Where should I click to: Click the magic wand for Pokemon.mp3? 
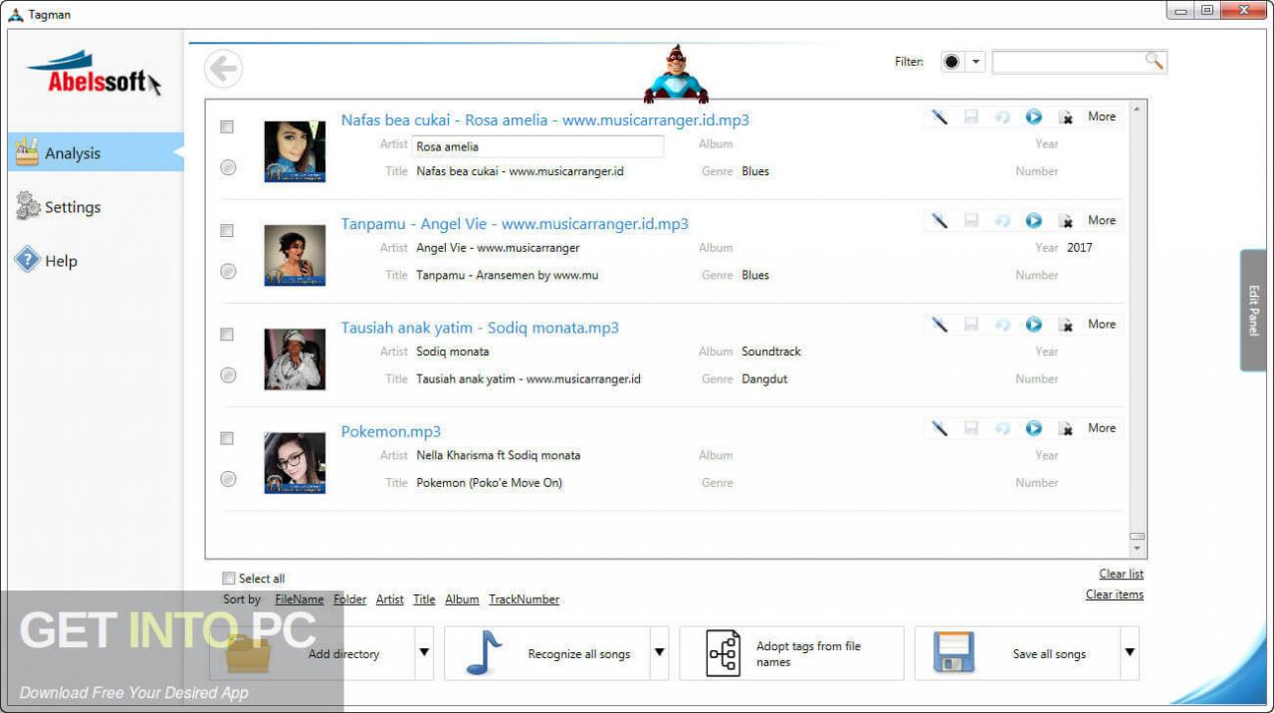940,428
